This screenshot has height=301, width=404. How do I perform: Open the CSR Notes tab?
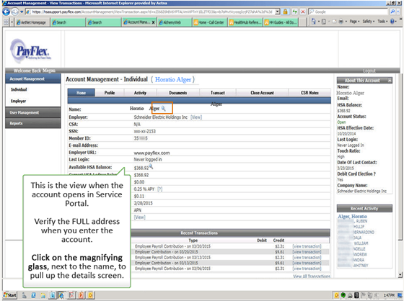click(309, 93)
